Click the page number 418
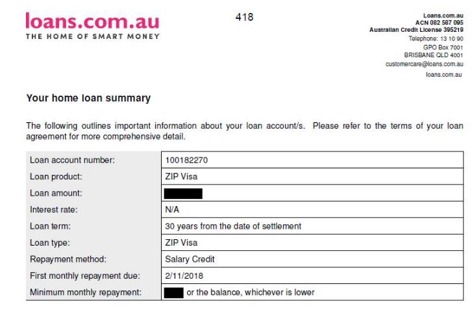This screenshot has height=310, width=472. point(244,17)
